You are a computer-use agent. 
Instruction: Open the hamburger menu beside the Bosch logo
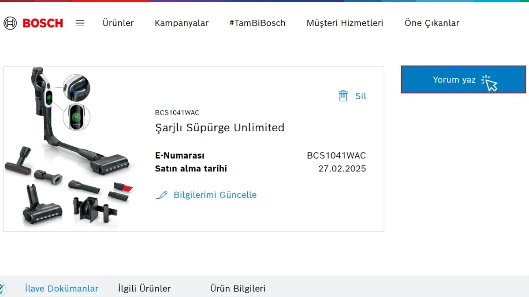coord(80,23)
